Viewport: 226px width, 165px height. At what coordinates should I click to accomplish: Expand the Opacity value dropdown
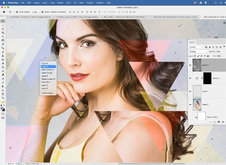(223, 52)
